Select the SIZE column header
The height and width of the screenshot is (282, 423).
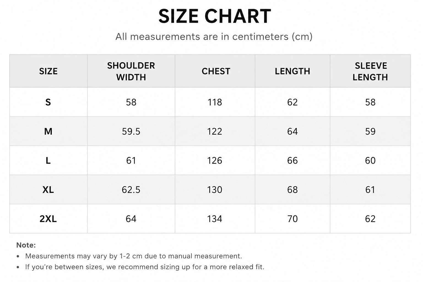(48, 71)
